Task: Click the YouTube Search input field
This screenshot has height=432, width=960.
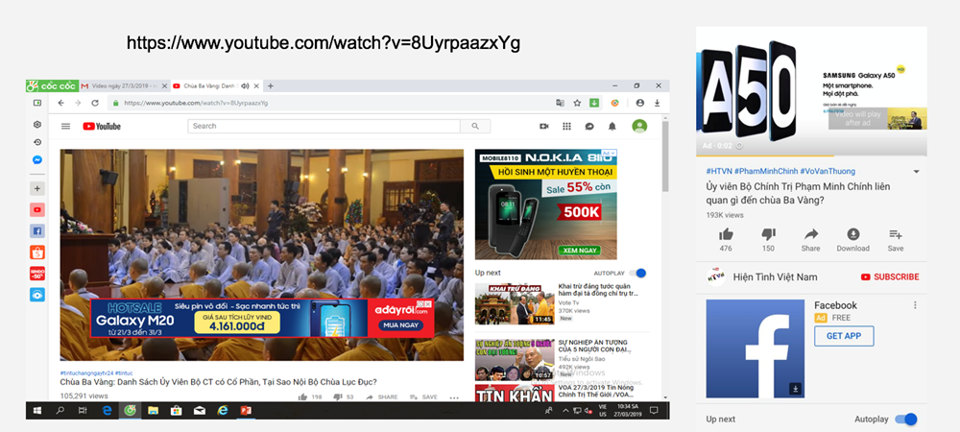Action: coord(324,126)
